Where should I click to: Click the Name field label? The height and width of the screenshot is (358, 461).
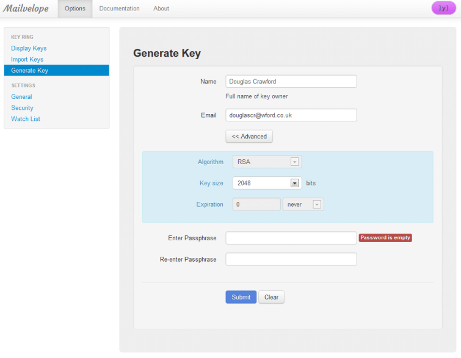[x=208, y=81]
